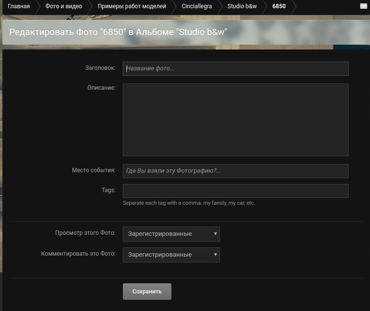
Task: Click the Редактировать Фото page heading
Action: [118, 33]
